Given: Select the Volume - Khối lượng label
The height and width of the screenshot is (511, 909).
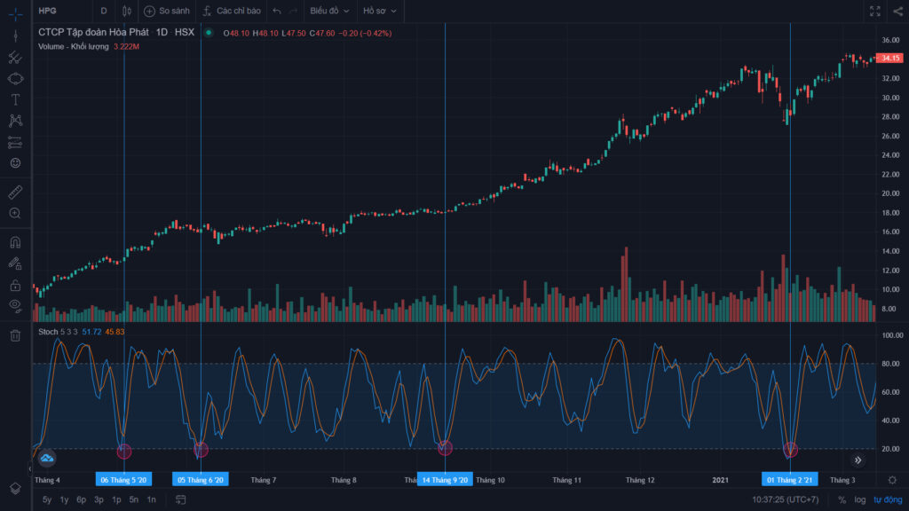Looking at the screenshot, I should [74, 46].
